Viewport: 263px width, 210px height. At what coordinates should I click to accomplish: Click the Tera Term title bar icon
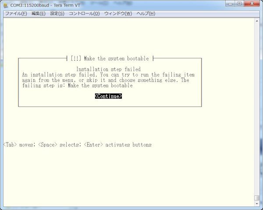[x=6, y=6]
